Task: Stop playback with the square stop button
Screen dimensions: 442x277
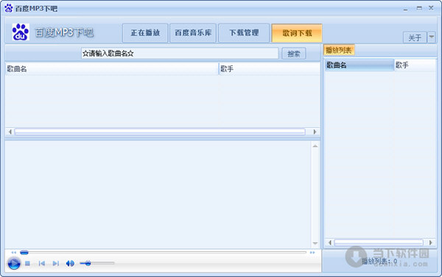Action: click(27, 264)
